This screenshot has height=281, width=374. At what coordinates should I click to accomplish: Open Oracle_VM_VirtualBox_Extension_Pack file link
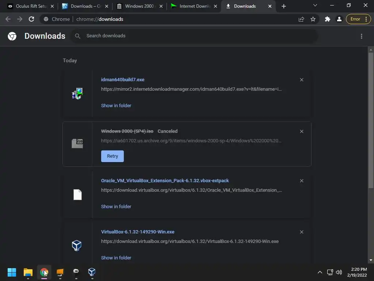tap(165, 181)
